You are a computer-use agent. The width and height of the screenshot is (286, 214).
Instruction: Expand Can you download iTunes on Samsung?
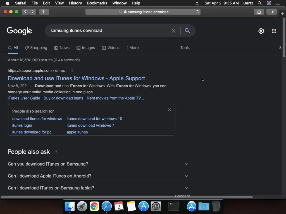(x=99, y=164)
